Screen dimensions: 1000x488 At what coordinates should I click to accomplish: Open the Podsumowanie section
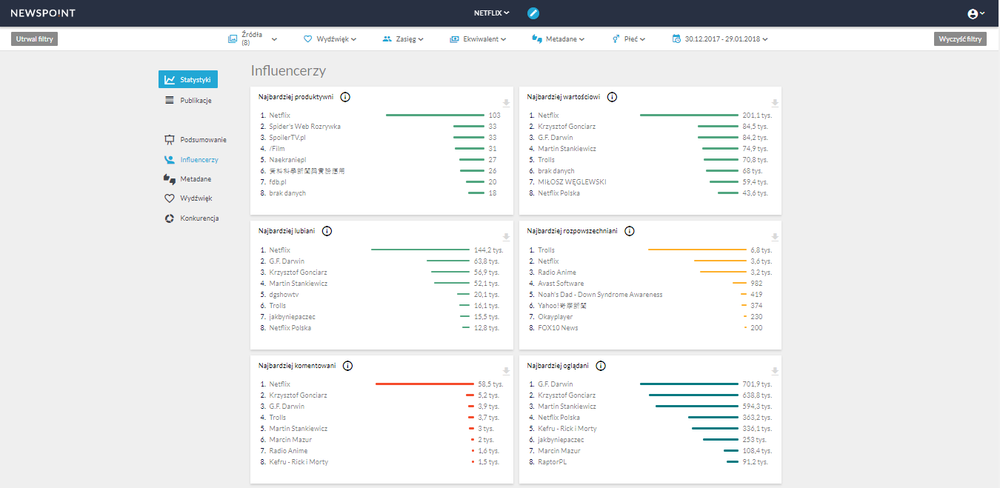click(x=196, y=139)
